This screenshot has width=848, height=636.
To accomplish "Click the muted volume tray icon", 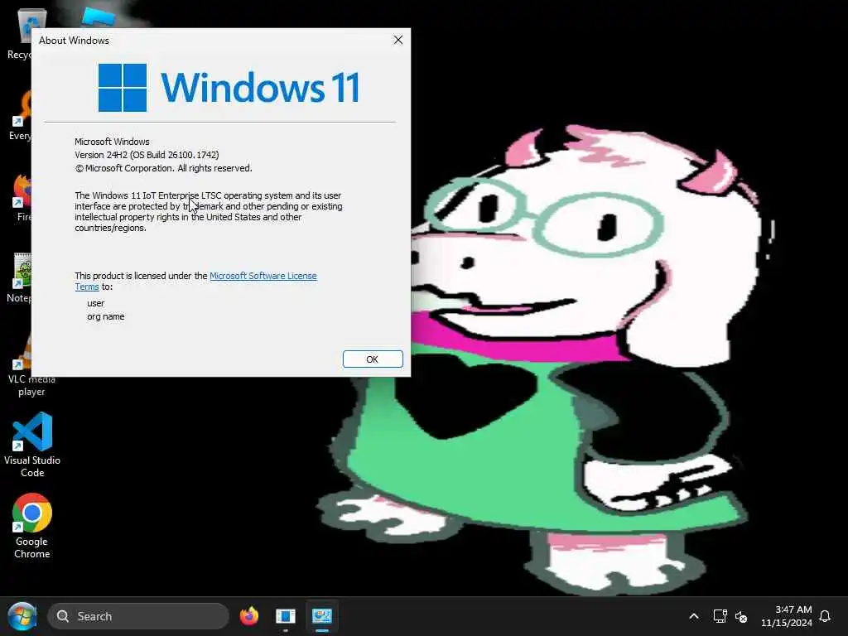I will click(741, 616).
